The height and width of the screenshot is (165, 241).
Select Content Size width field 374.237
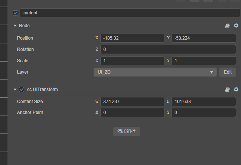click(132, 102)
